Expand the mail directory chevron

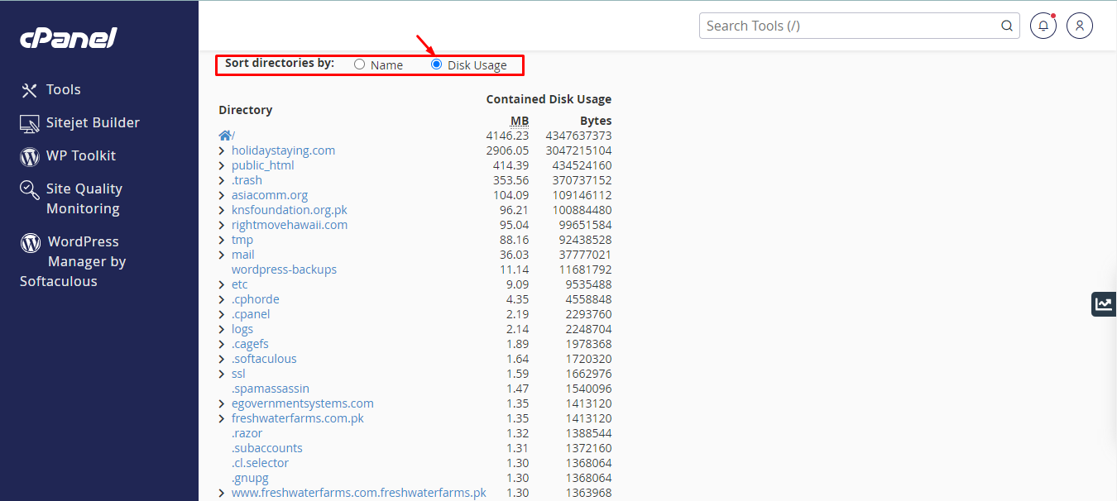click(222, 255)
